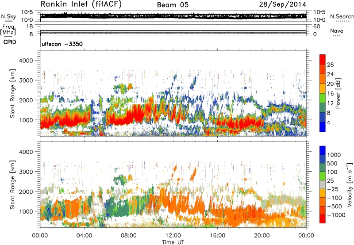
Task: Click the "12:00" time axis label
Action: point(173,236)
